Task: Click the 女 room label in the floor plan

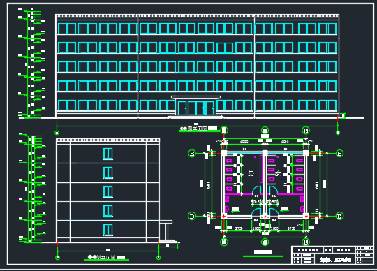Action: (x=278, y=173)
